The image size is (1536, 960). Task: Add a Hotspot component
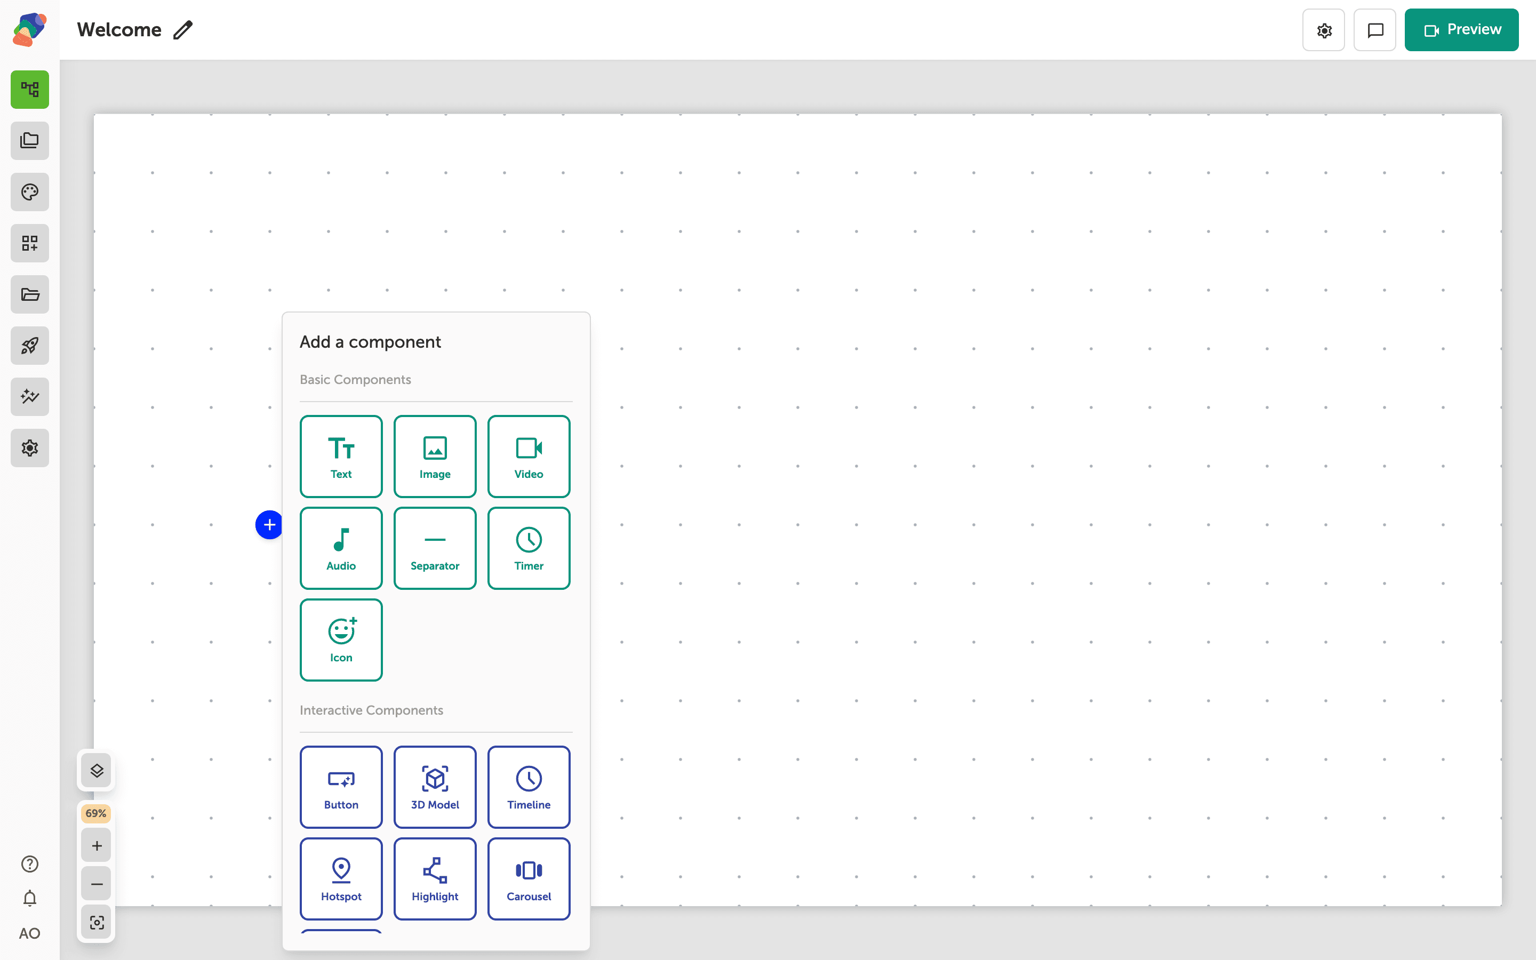point(341,879)
